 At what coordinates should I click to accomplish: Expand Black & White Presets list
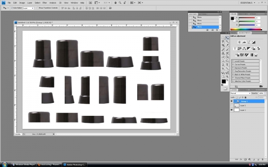click(233, 74)
